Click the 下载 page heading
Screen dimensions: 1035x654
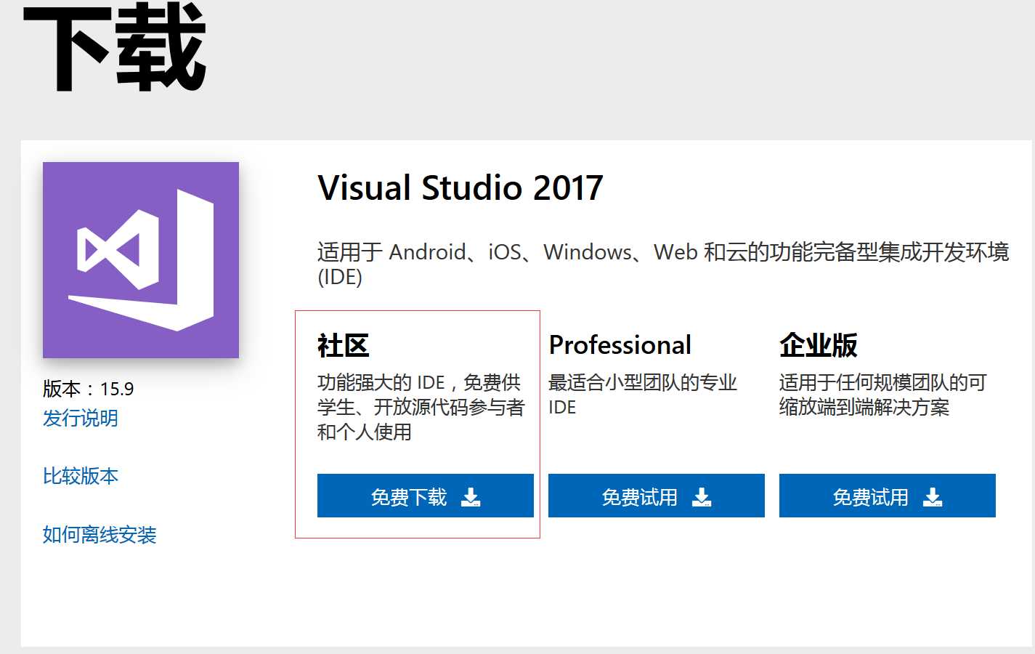pyautogui.click(x=115, y=47)
